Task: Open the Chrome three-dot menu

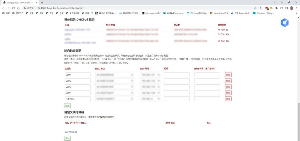Action: (x=297, y=8)
